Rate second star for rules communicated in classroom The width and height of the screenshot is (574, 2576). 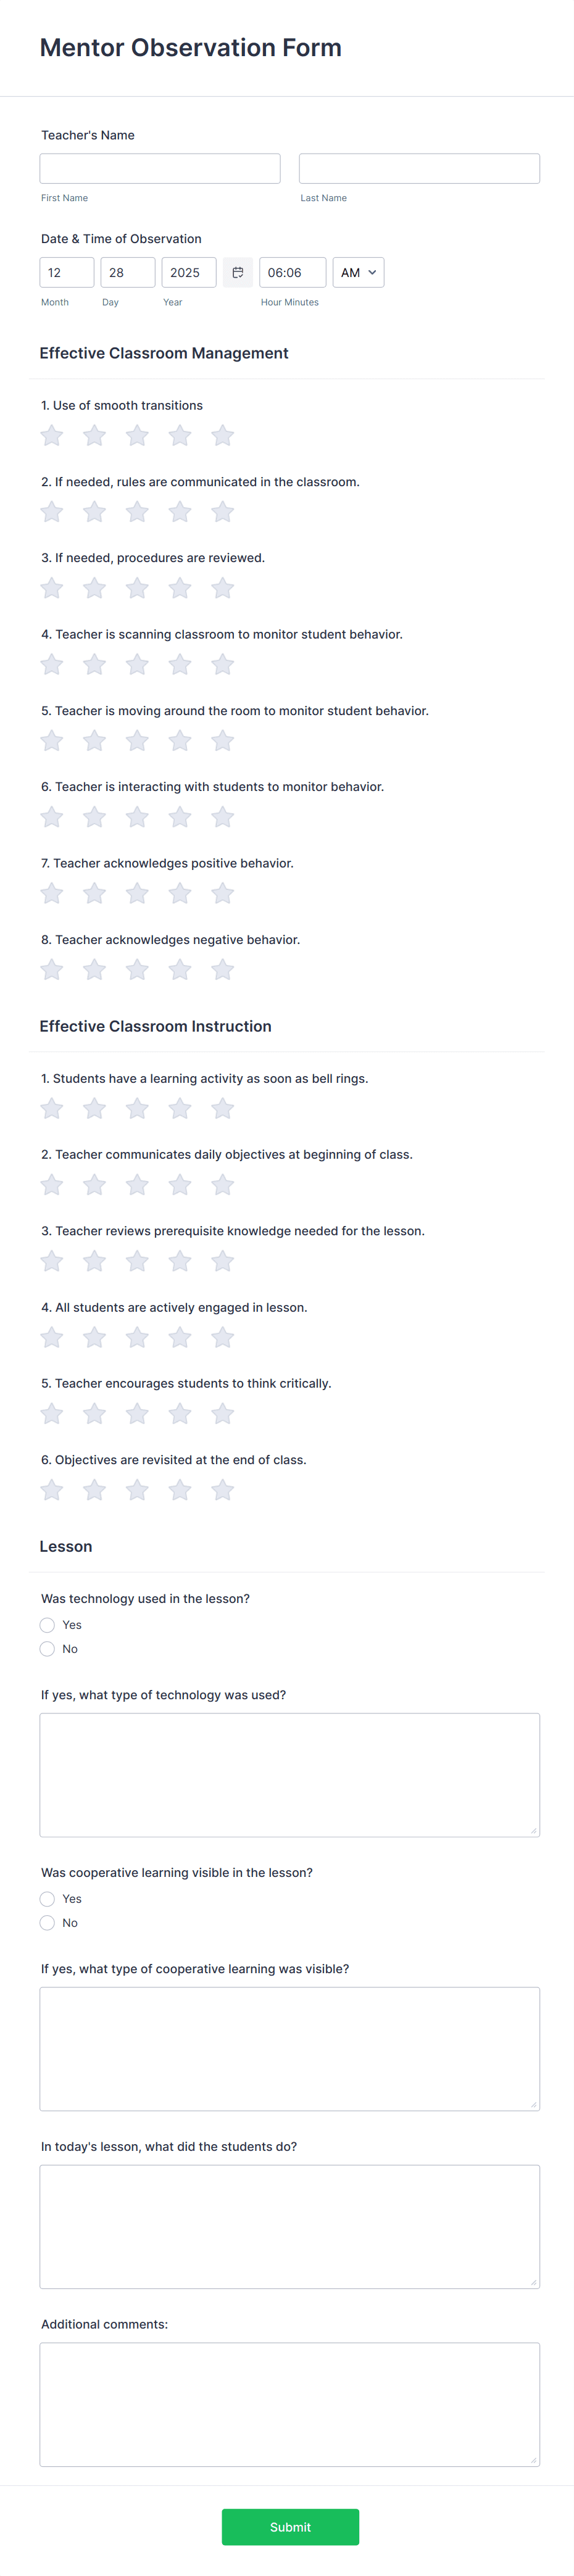[94, 511]
